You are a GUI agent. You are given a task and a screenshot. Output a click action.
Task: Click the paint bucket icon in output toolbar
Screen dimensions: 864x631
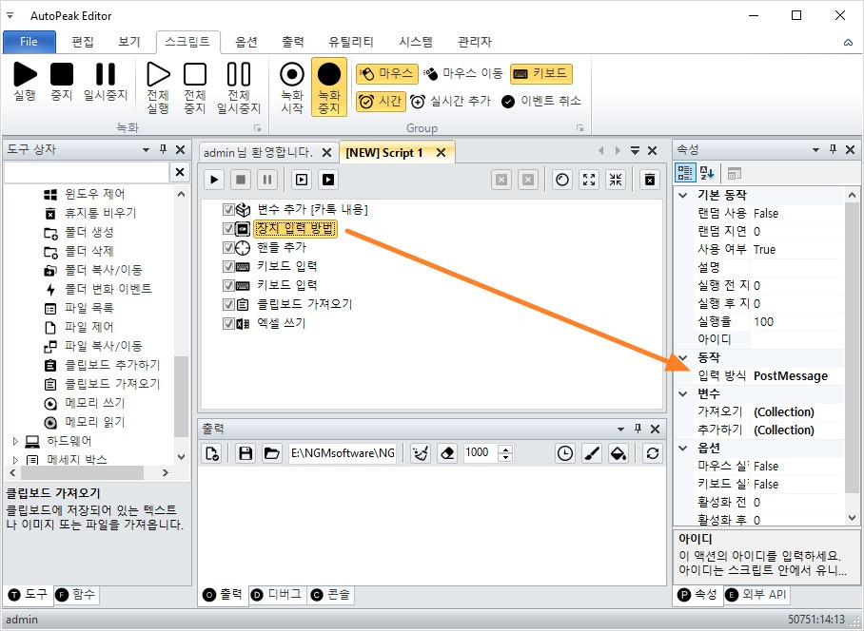coord(619,453)
